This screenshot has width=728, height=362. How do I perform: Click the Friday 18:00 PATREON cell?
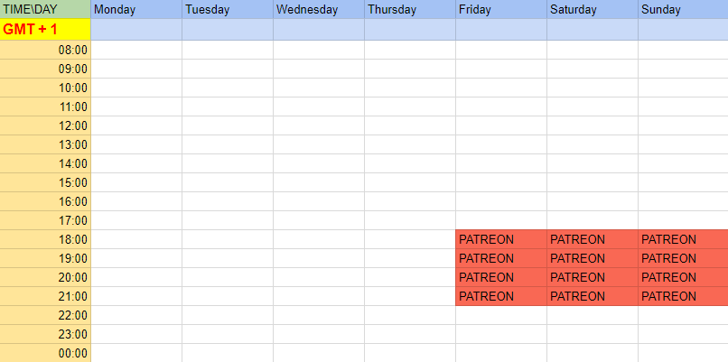(x=501, y=239)
